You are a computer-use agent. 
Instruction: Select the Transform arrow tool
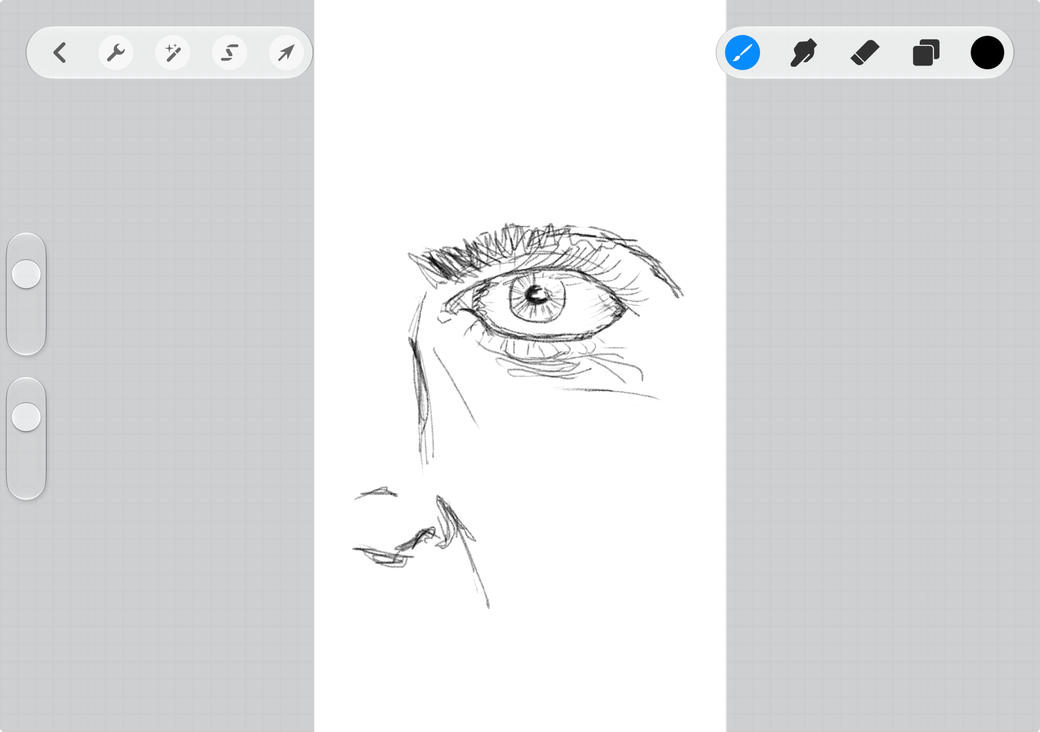pyautogui.click(x=286, y=52)
